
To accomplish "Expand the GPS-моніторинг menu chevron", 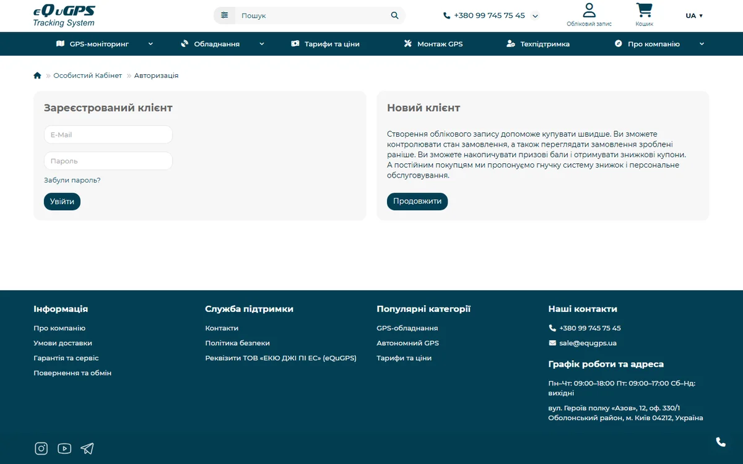I will (x=150, y=44).
